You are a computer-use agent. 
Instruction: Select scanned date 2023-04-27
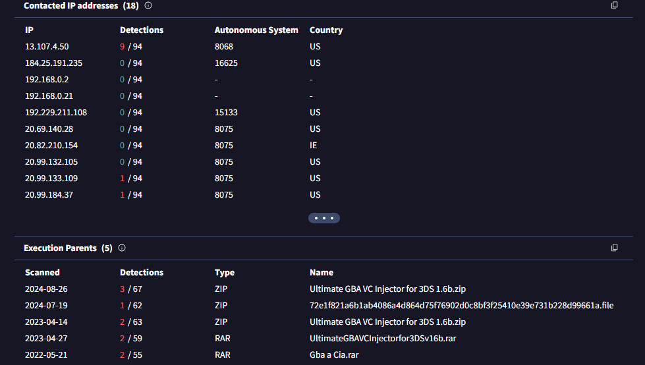click(46, 338)
